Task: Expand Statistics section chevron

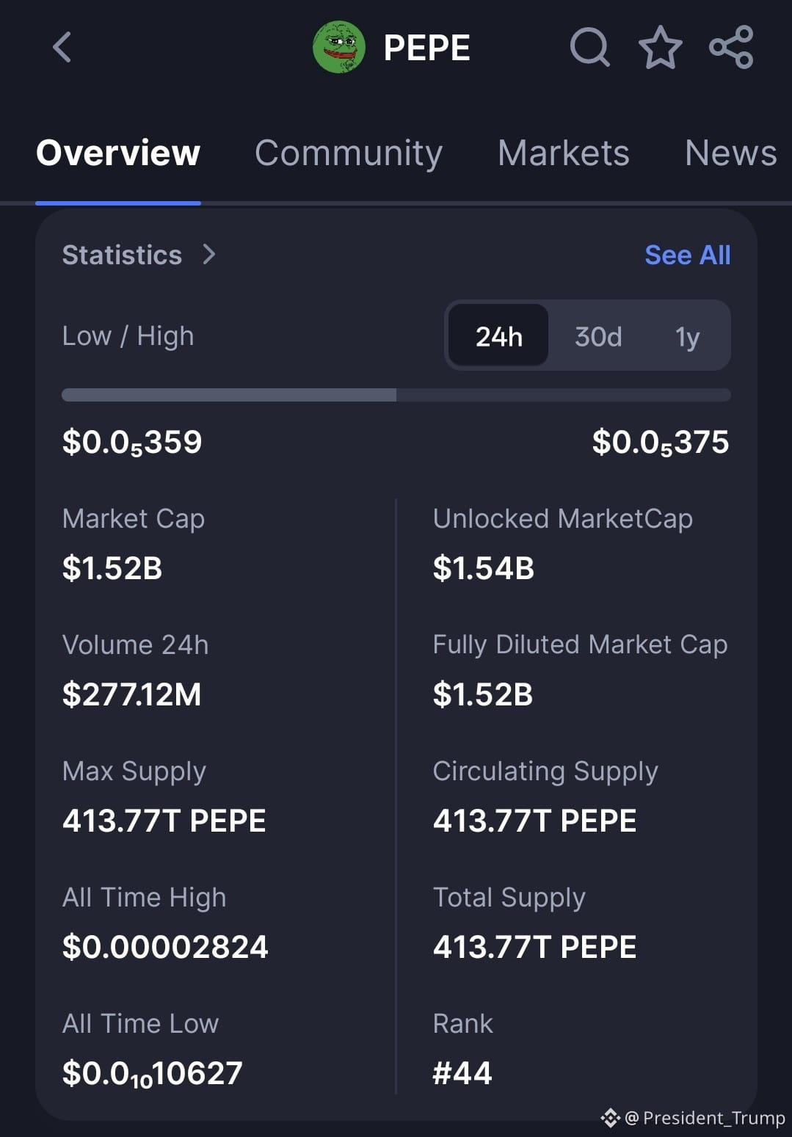Action: pyautogui.click(x=209, y=255)
